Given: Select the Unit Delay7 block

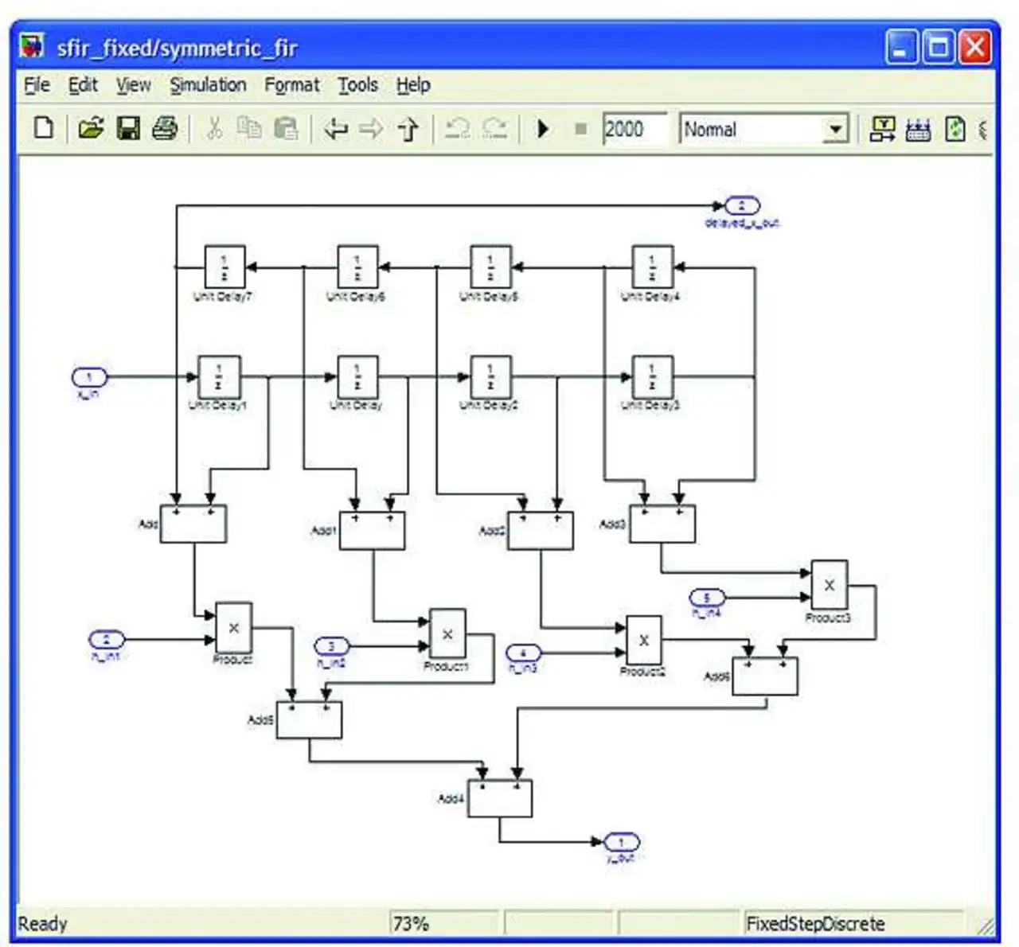Looking at the screenshot, I should pos(224,267).
